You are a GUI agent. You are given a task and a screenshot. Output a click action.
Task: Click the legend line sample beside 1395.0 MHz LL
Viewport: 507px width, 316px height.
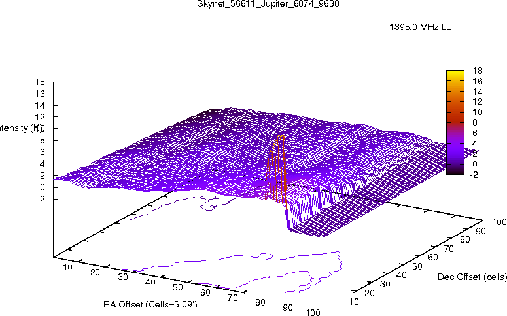coord(470,27)
